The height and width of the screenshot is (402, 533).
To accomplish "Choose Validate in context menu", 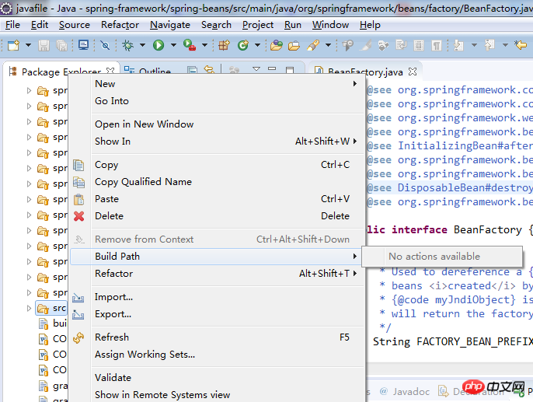I will pyautogui.click(x=218, y=378).
